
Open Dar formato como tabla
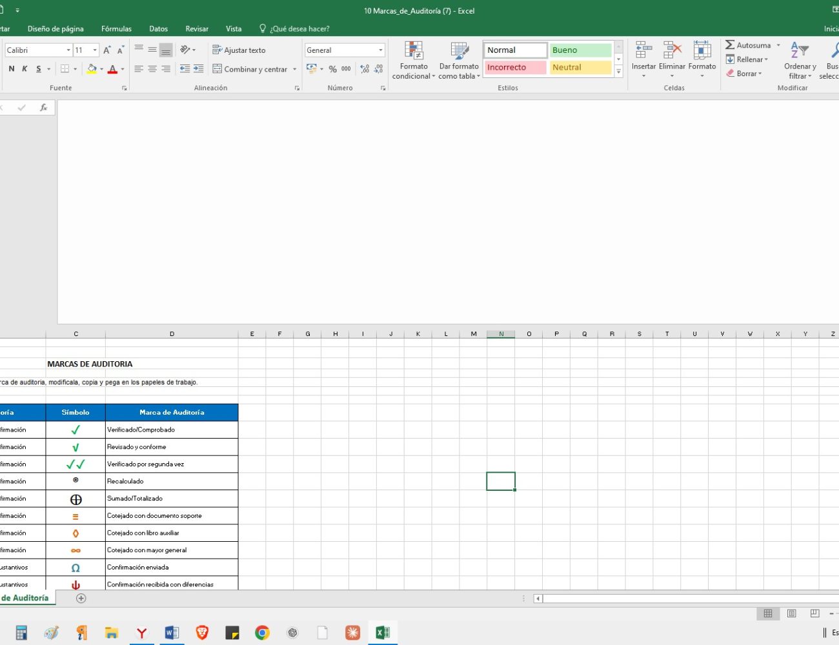pyautogui.click(x=459, y=60)
